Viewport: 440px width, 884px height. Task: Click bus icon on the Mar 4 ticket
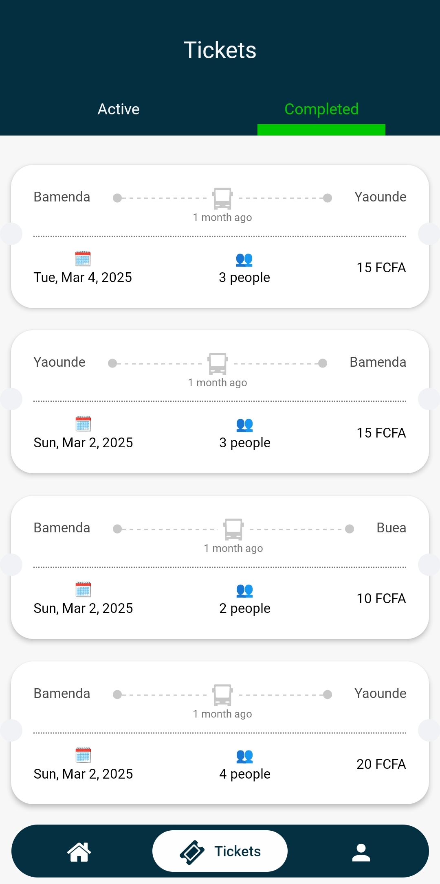[222, 198]
